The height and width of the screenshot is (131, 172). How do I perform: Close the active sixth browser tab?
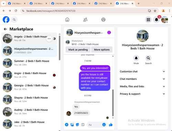pos(132,3)
